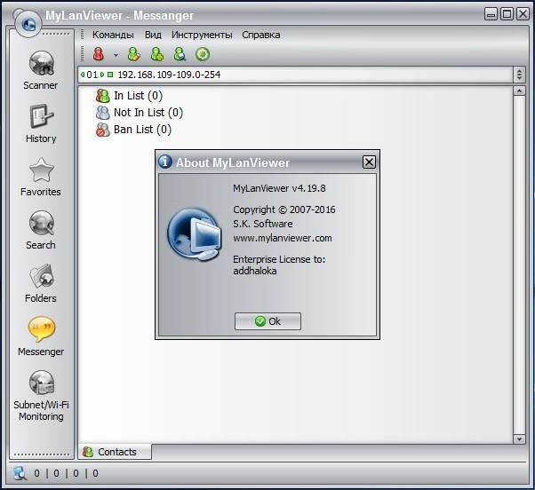The image size is (535, 490).
Task: Close the About MyLanViewer dialog
Action: tap(369, 162)
